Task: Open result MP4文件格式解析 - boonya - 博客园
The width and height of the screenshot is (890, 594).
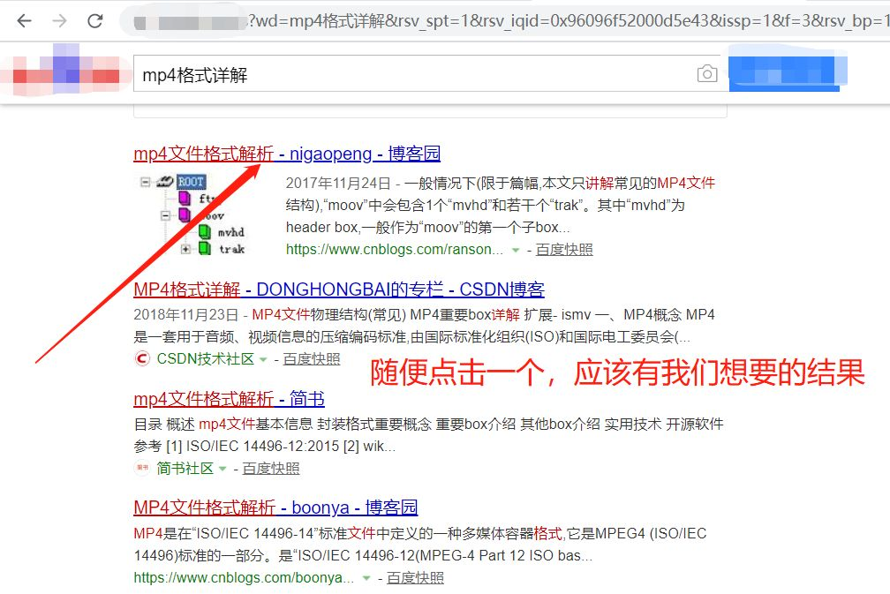Action: coord(275,508)
